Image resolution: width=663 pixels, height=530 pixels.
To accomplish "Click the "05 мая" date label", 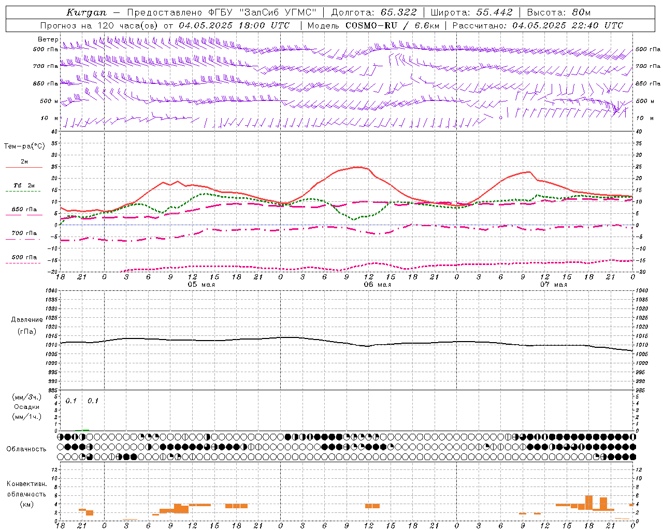I will pos(201,285).
